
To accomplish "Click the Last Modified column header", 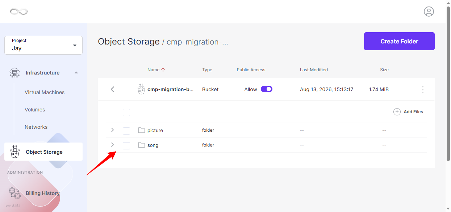I will (x=314, y=70).
